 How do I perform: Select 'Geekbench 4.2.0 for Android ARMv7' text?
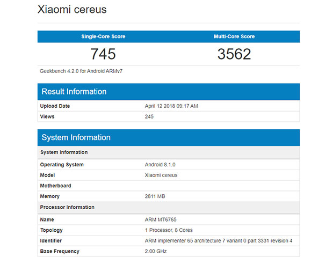[81, 71]
